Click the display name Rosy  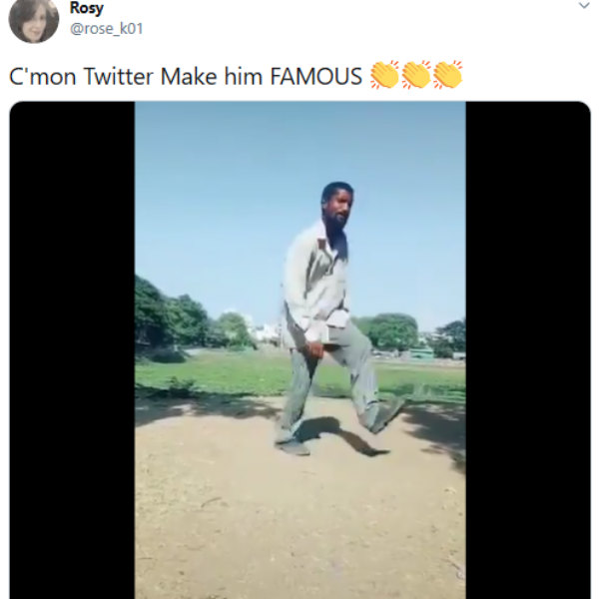pos(86,8)
